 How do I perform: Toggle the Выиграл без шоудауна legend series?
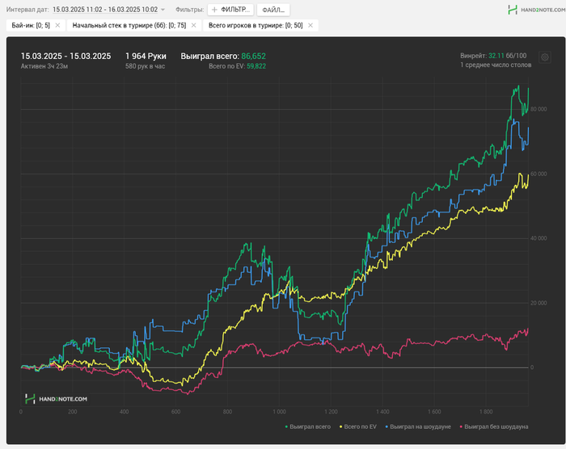[x=494, y=426]
